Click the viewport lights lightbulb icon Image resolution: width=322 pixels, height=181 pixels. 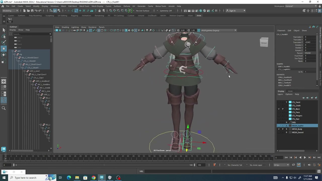point(139,30)
